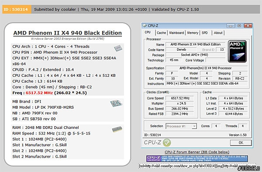
Task: Click the ID : 530214 orange label
Action: (17, 9)
